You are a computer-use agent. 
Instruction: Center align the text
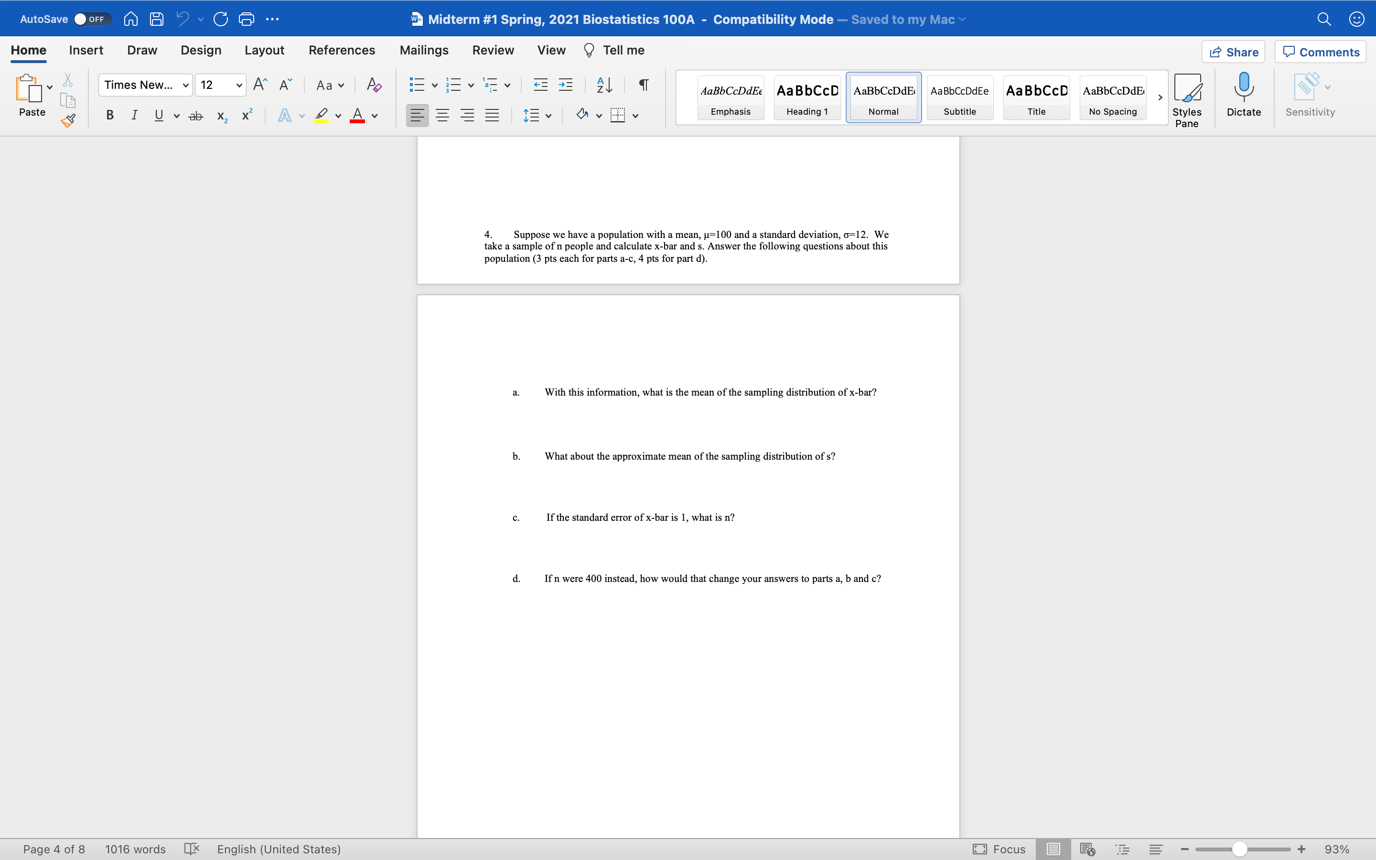442,116
